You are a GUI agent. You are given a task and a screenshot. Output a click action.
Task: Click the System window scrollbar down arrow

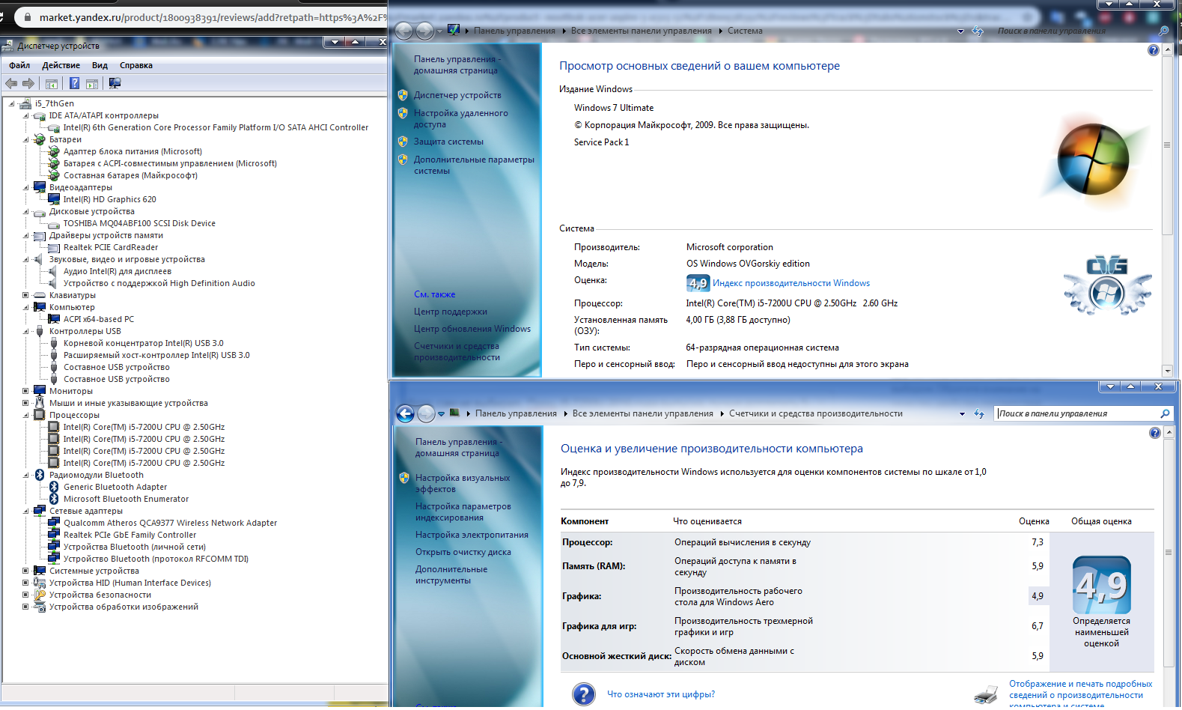(x=1167, y=371)
